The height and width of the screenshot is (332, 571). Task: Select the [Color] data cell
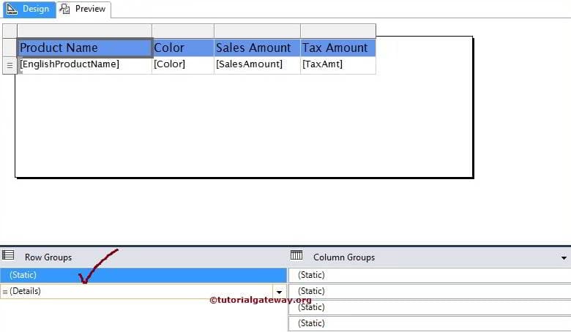click(x=183, y=66)
